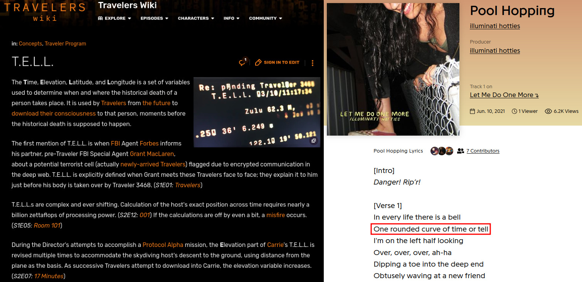Open the '17 Minutes' episode link
This screenshot has height=282, width=582.
(x=49, y=276)
